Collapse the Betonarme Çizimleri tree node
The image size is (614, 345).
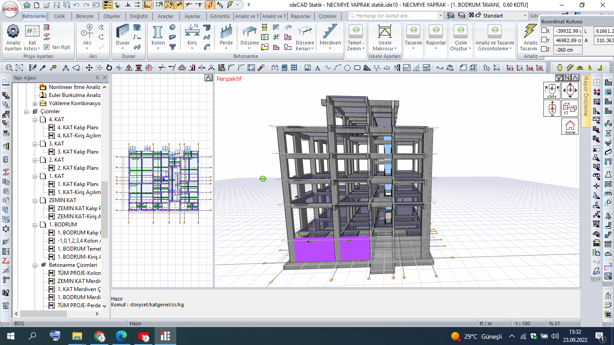pyautogui.click(x=35, y=265)
